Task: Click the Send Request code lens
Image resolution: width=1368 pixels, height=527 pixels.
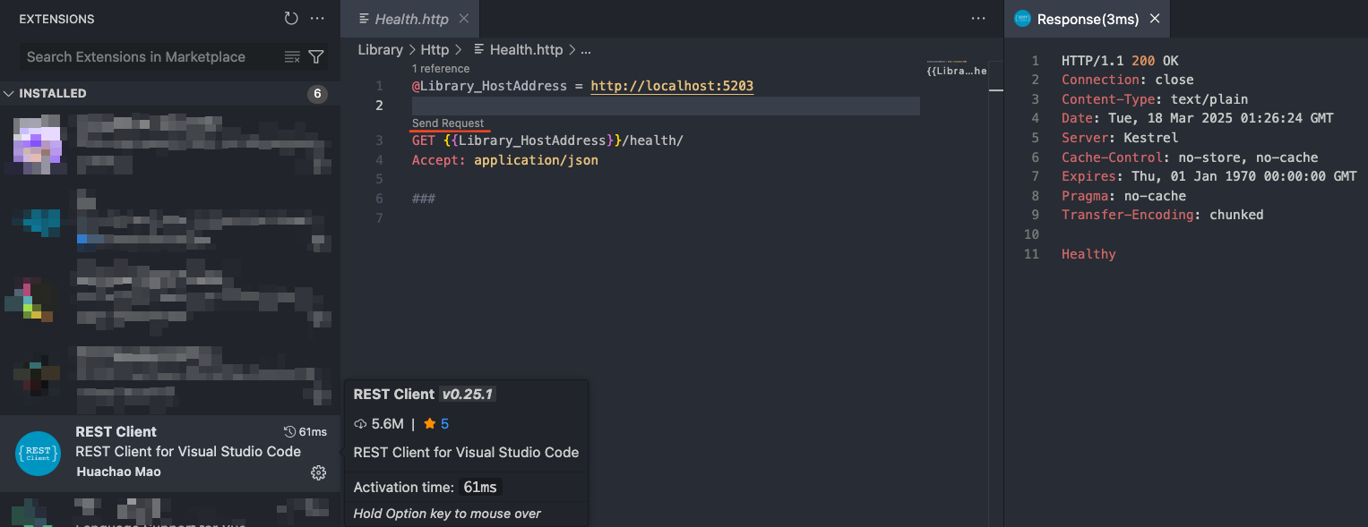Action: [x=447, y=123]
